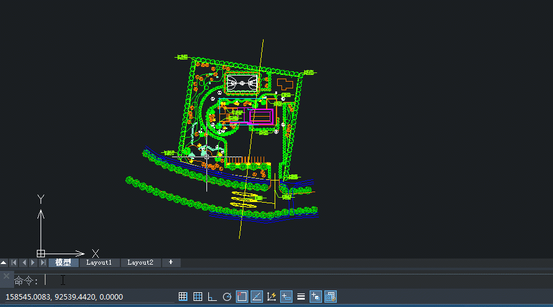Jump to the last layout tab arrow

pyautogui.click(x=43, y=263)
